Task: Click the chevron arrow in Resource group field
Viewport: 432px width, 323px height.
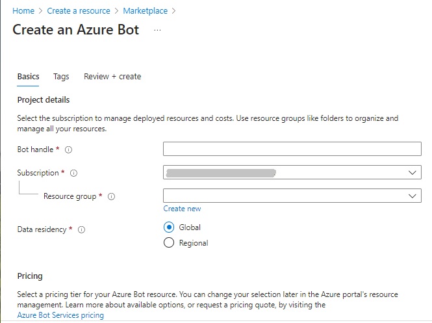Action: click(413, 196)
